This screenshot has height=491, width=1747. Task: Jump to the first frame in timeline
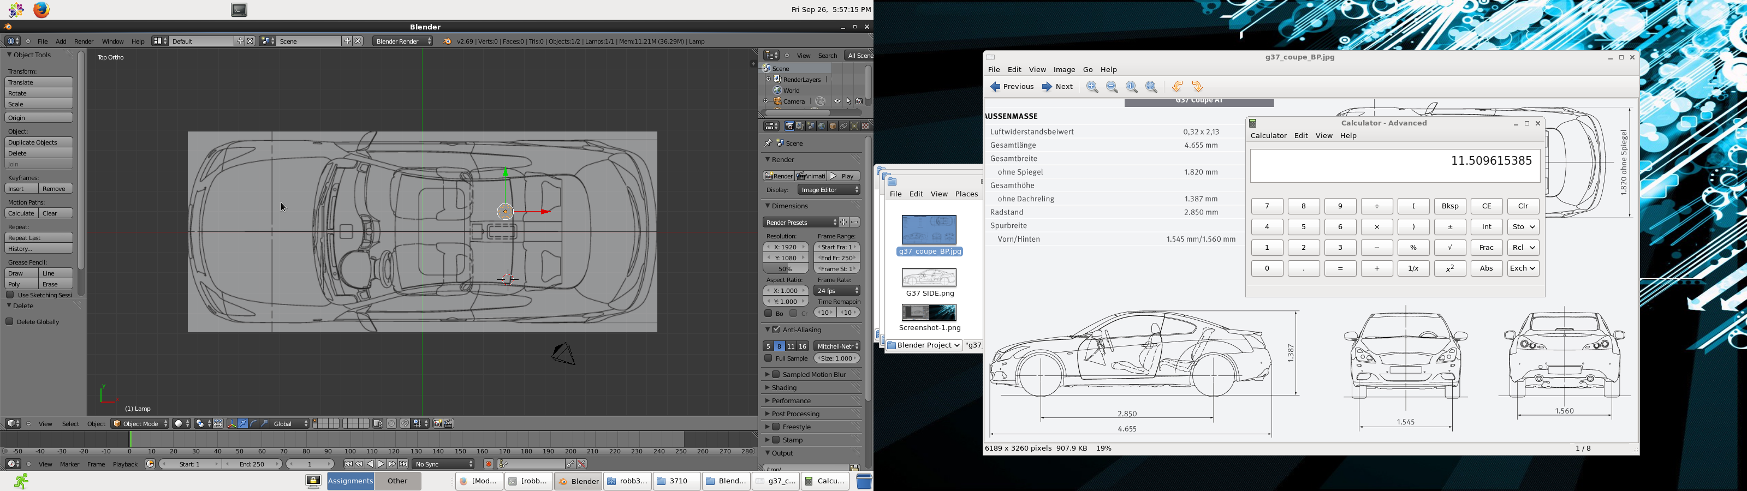coord(349,465)
